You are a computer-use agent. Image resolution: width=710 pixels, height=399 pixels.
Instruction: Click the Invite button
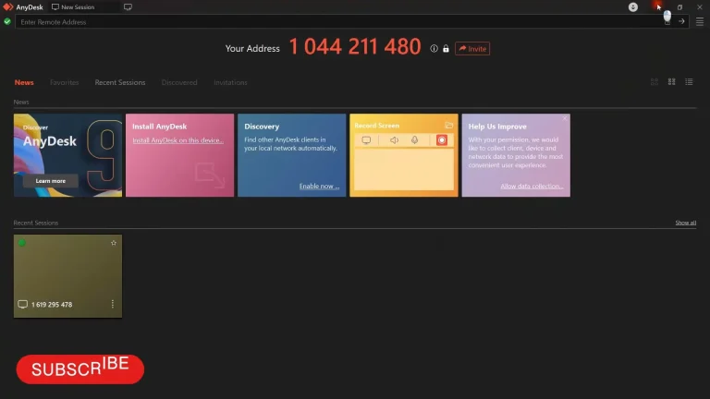[x=472, y=48]
